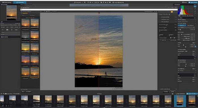The height and width of the screenshot is (108, 198).
Task: Click the Apply preset button
Action: (193, 2)
